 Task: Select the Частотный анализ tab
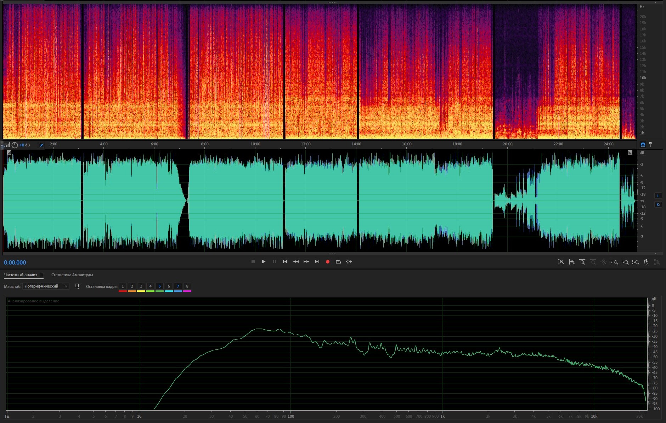click(x=21, y=275)
